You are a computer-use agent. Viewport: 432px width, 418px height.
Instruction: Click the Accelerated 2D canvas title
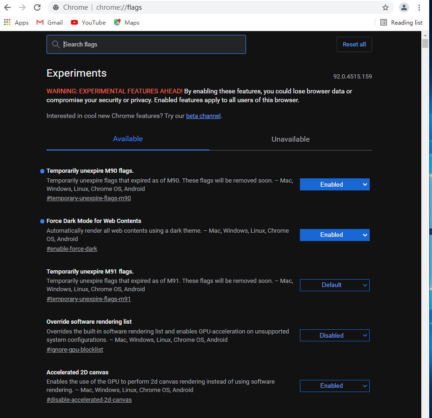pos(77,372)
